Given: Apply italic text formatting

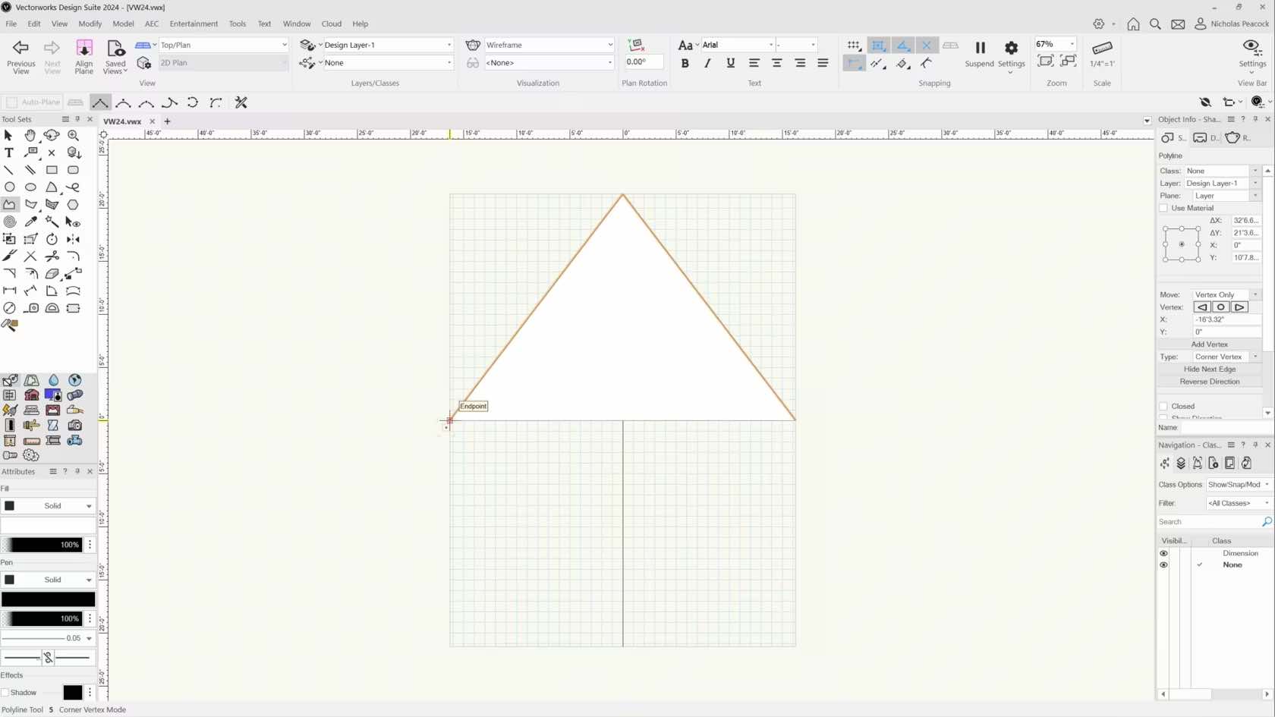Looking at the screenshot, I should pos(707,64).
